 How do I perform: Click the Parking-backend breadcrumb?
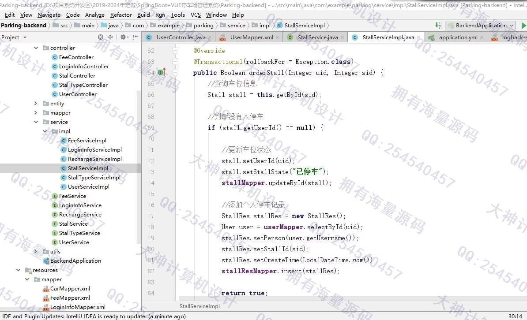coord(23,25)
